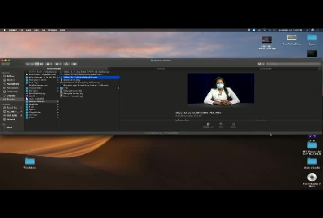The image size is (323, 218).
Task: Click the Finder back navigation button
Action: (4, 64)
